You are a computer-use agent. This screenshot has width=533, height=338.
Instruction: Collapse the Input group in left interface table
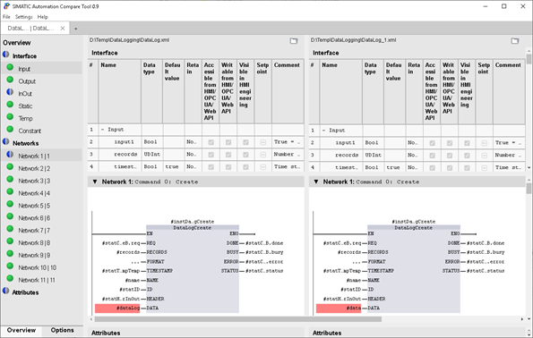[102, 130]
